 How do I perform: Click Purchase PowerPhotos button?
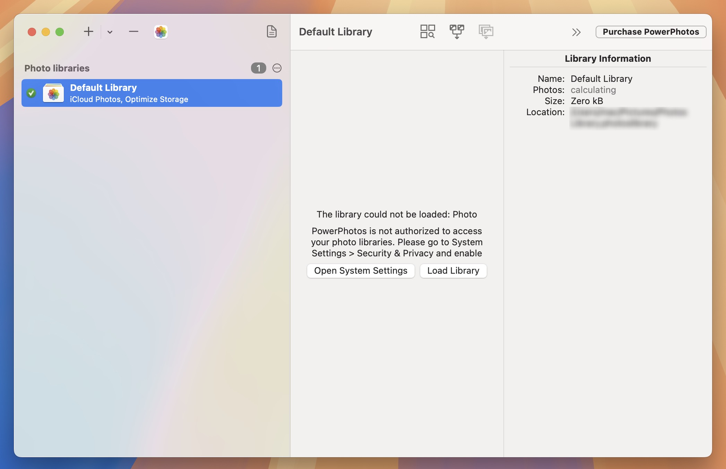point(650,32)
